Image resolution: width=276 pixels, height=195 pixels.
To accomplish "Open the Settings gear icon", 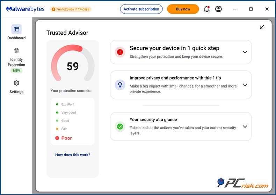I will click(16, 83).
